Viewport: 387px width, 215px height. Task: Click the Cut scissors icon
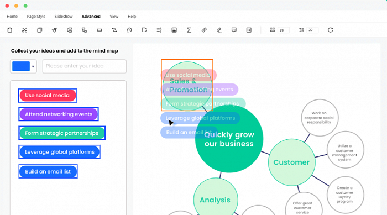pos(24,30)
